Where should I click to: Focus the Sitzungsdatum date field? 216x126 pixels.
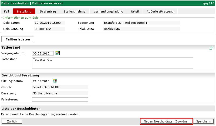point(42,81)
